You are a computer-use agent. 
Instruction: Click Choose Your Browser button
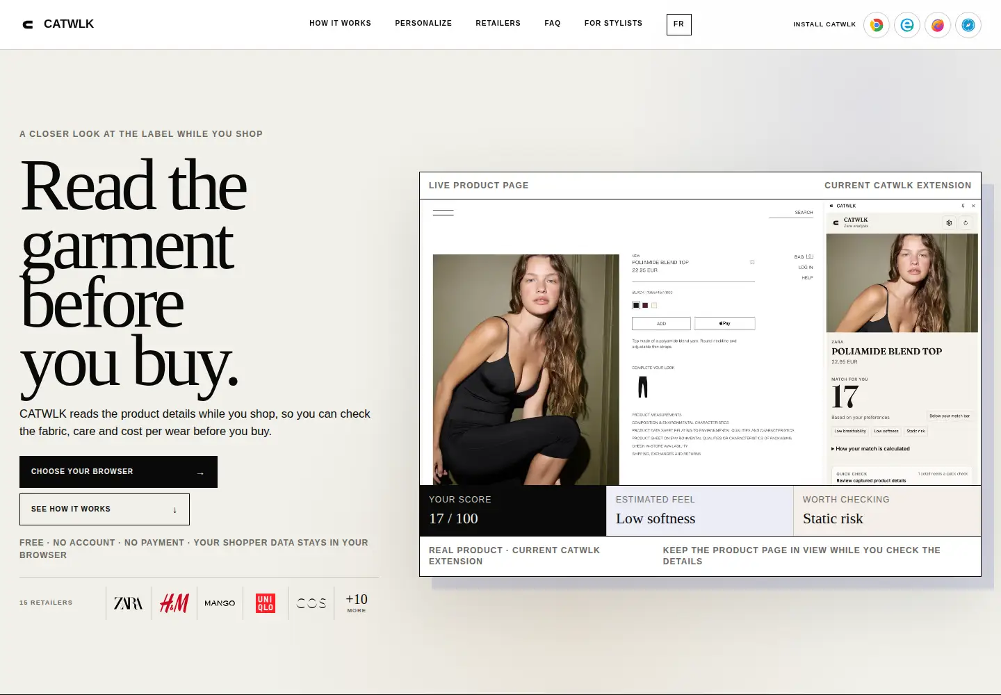118,472
